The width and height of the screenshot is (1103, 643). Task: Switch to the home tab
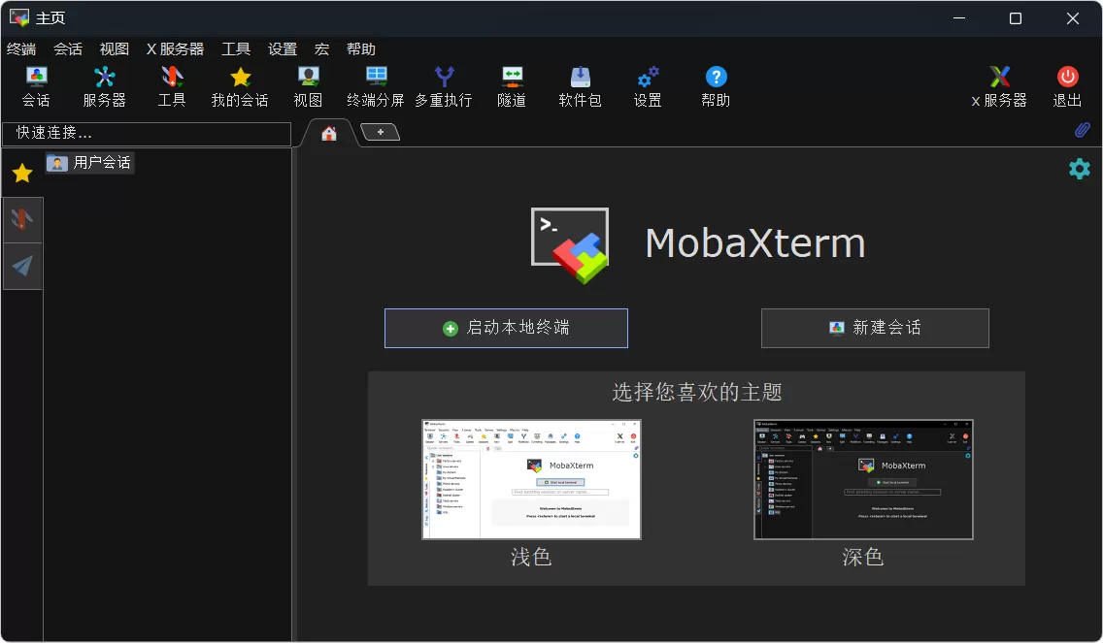pos(329,132)
